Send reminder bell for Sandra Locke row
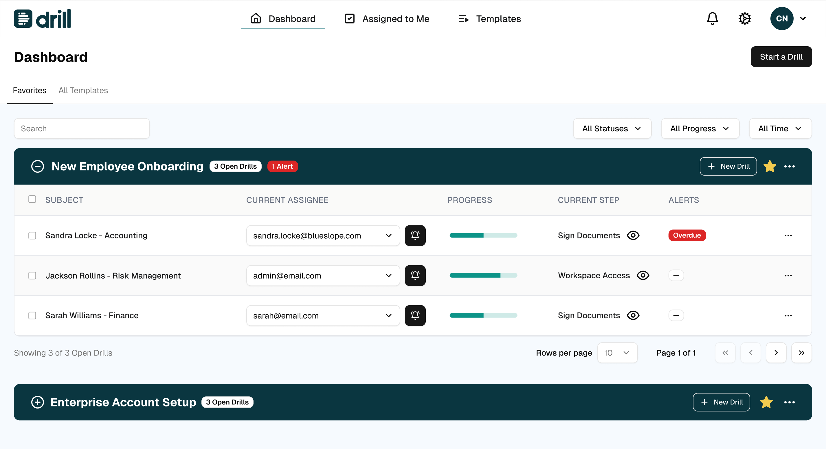 [415, 235]
